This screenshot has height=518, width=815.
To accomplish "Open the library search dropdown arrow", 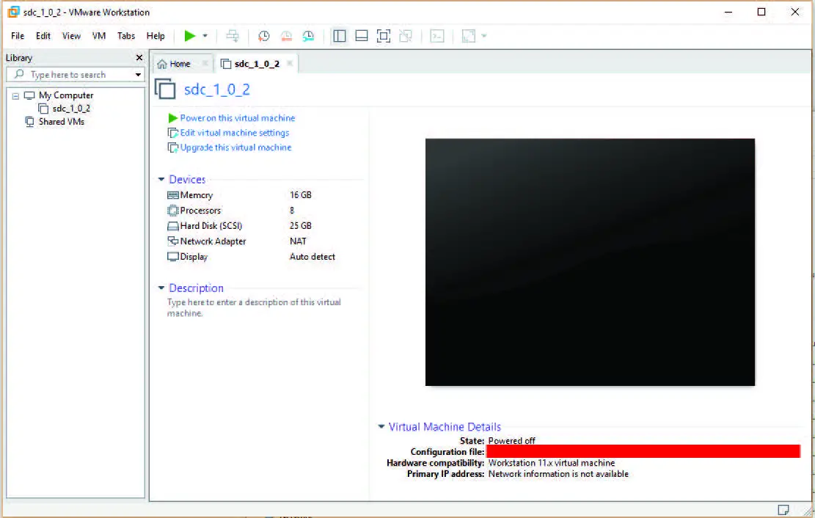I will tap(138, 75).
